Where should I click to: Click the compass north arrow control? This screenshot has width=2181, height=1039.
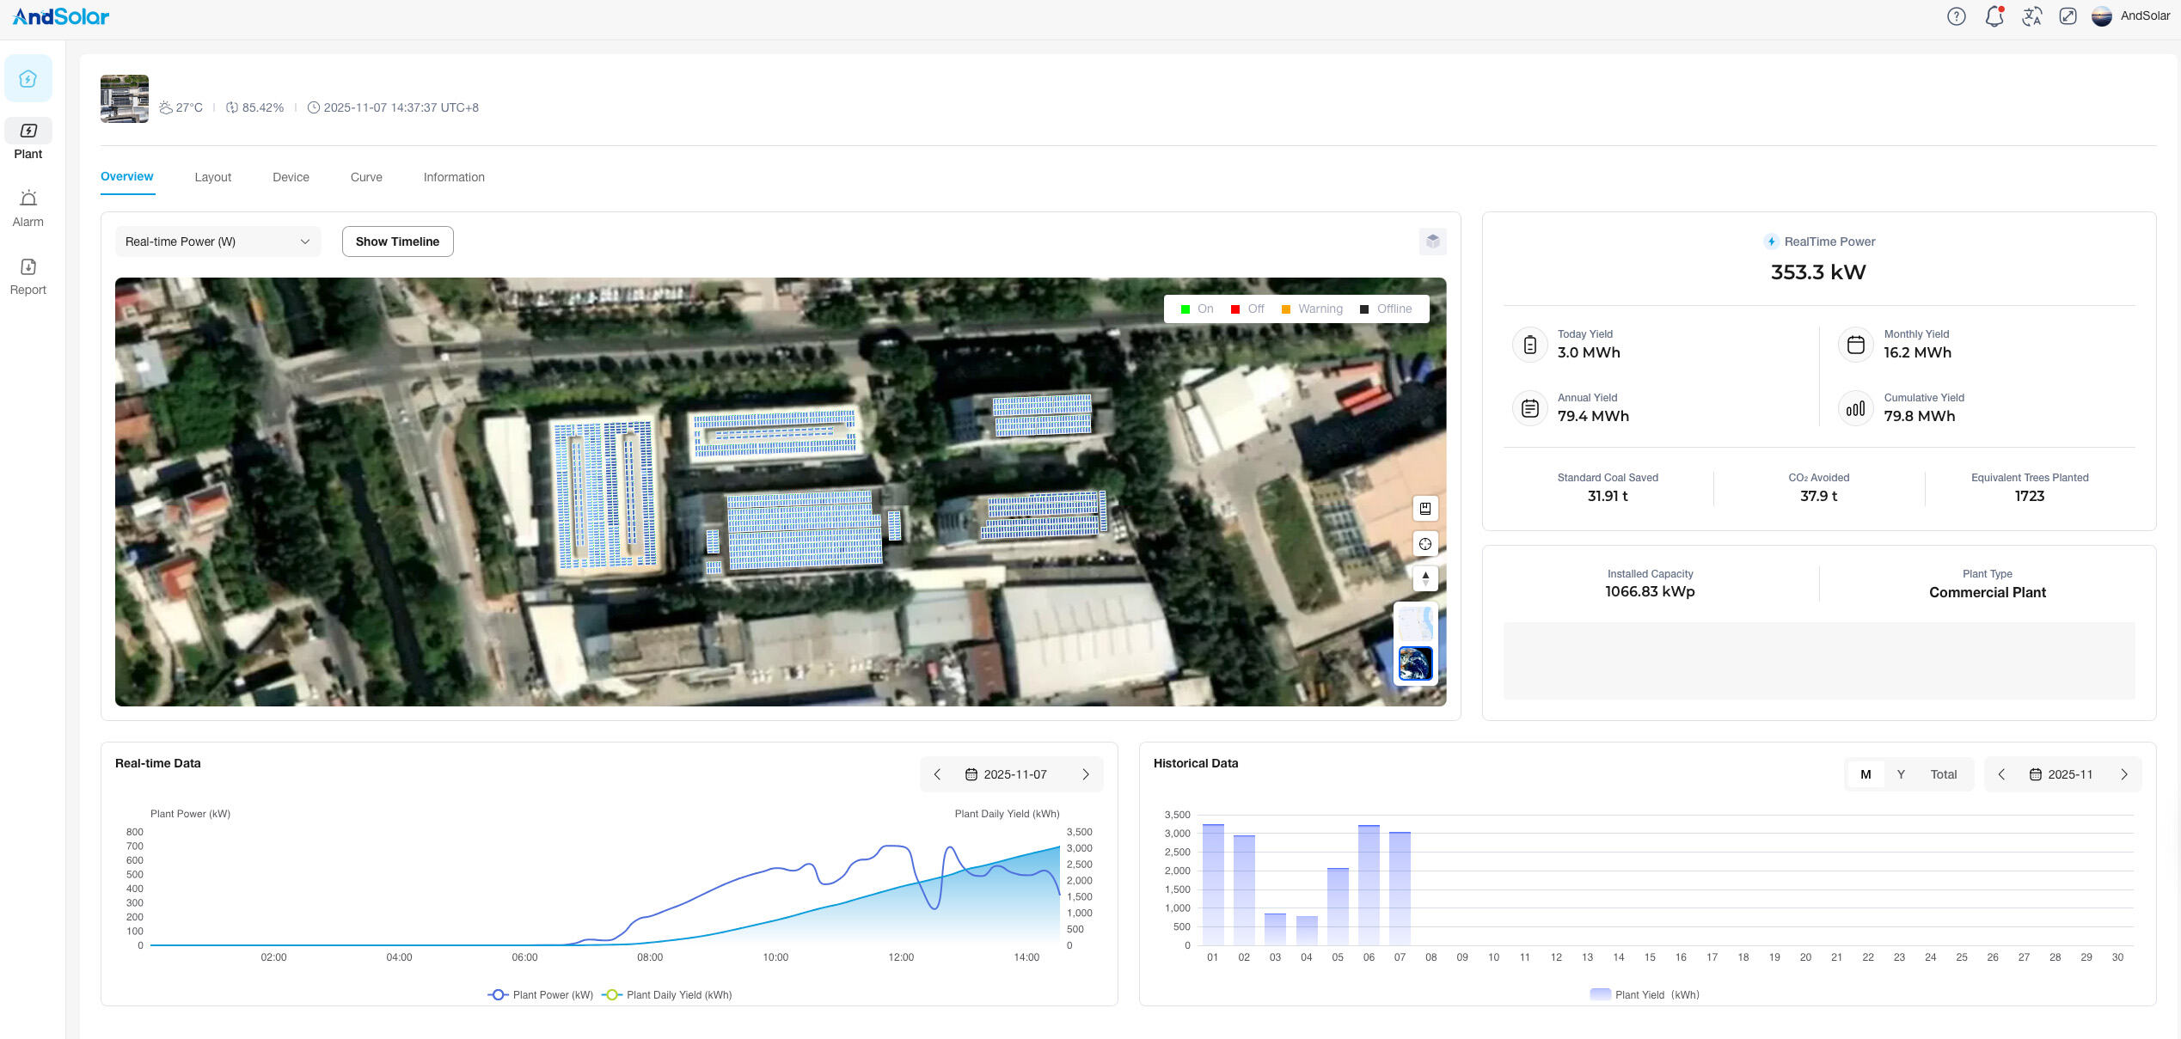click(1424, 578)
